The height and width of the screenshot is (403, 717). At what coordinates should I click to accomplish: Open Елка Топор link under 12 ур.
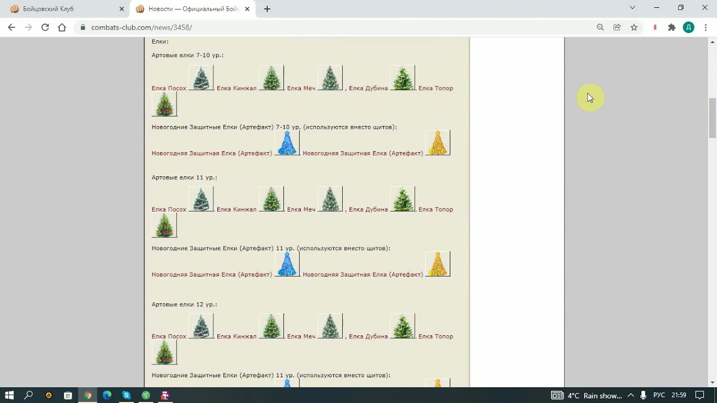tap(435, 336)
